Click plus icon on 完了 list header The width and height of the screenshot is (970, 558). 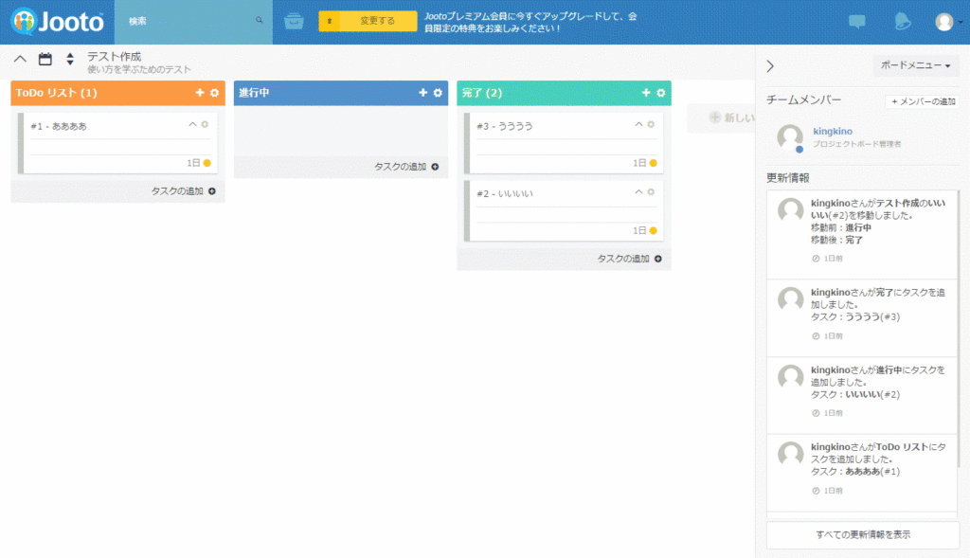pyautogui.click(x=646, y=93)
